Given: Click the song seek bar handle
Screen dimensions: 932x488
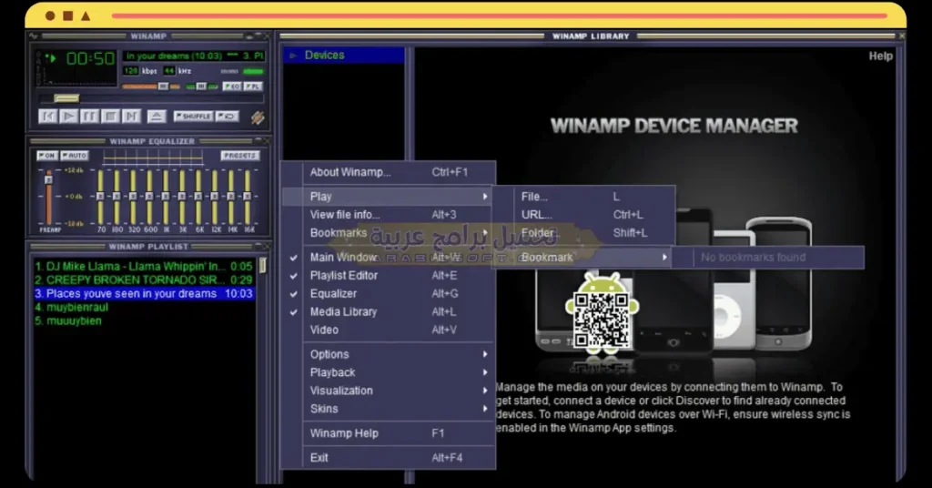Looking at the screenshot, I should 66,98.
